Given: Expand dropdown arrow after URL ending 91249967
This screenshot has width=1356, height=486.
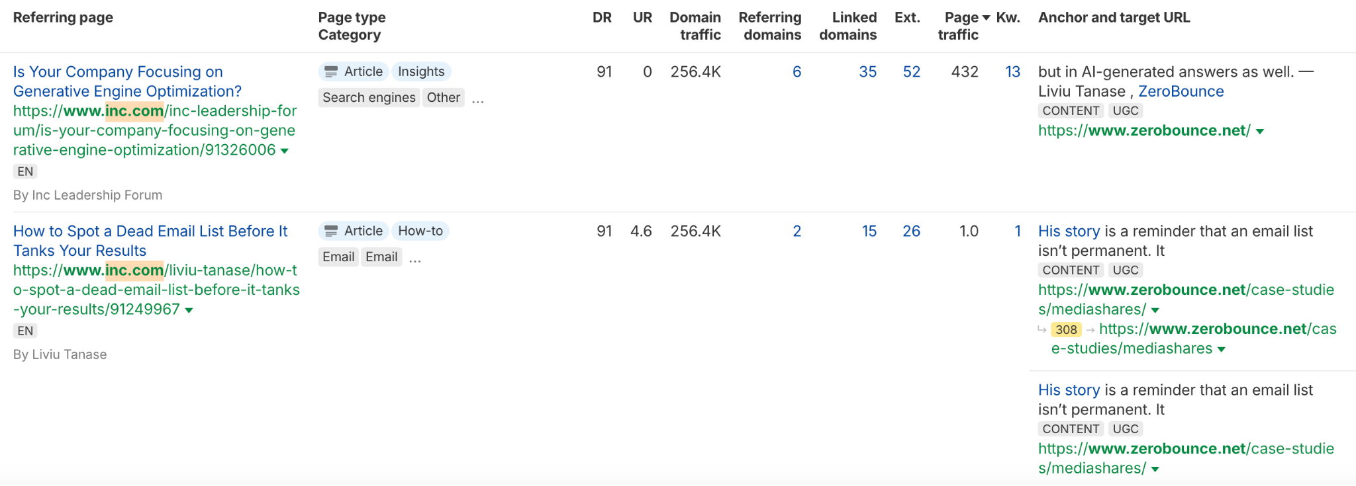Looking at the screenshot, I should click(x=189, y=310).
